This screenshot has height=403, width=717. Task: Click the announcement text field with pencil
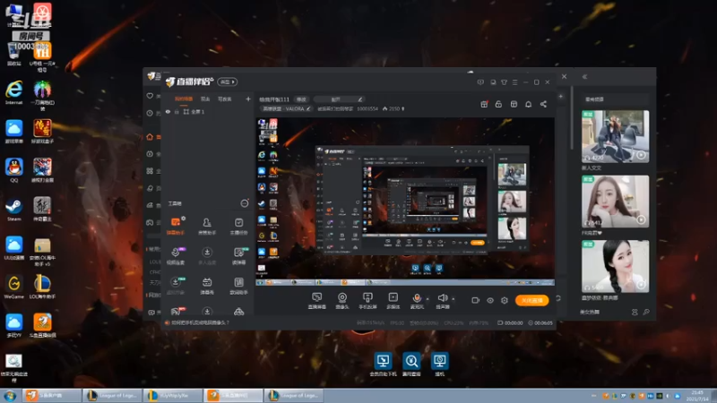(x=339, y=99)
